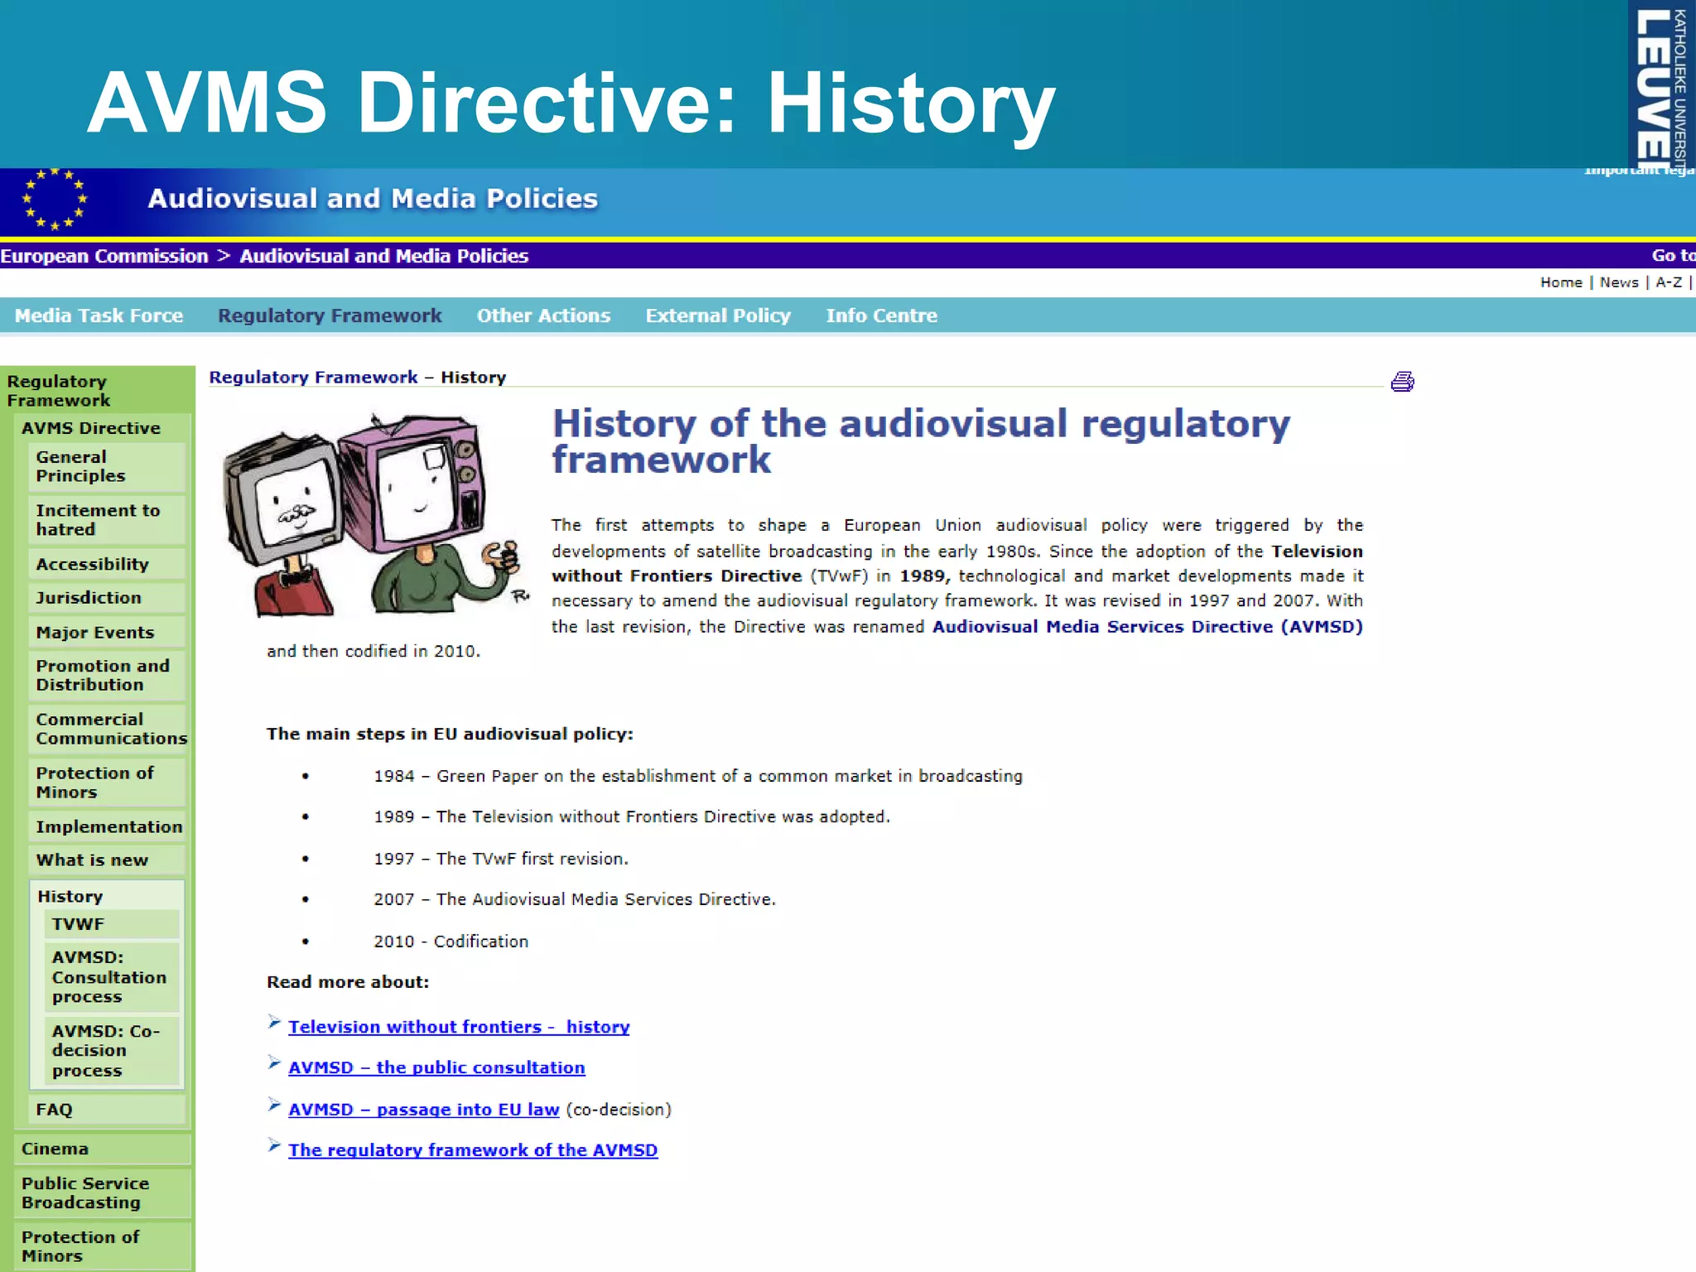Click the cartoon TV-heads illustration
Image resolution: width=1696 pixels, height=1272 pixels.
[375, 515]
